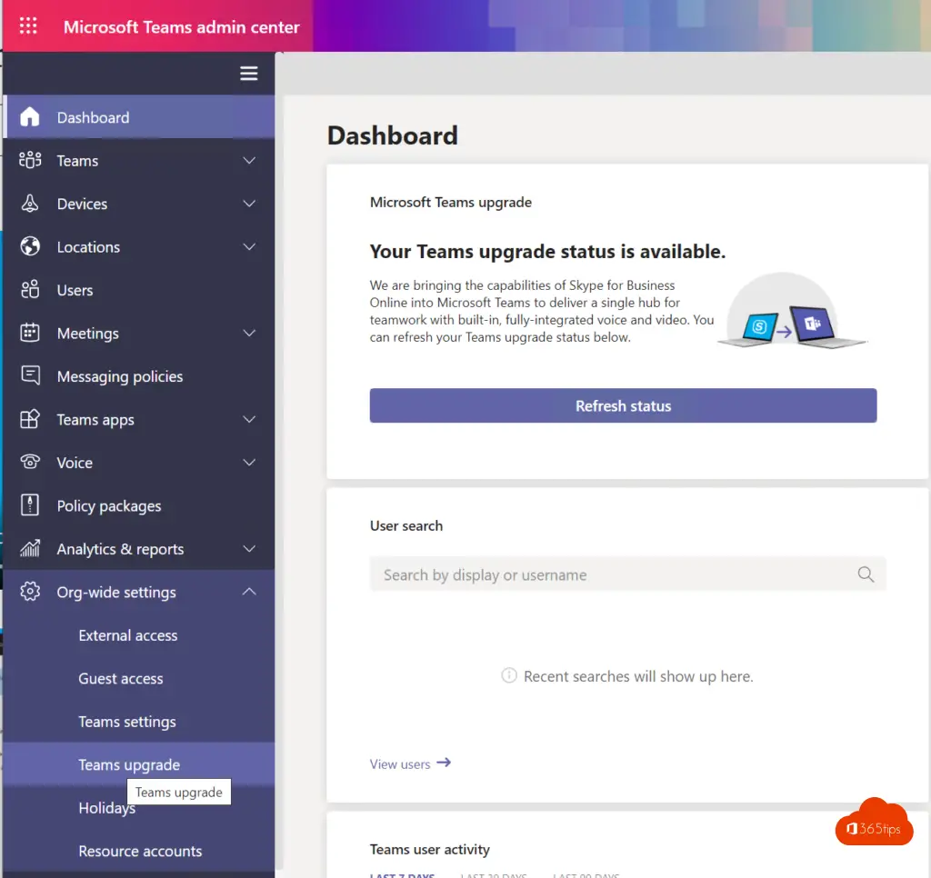The height and width of the screenshot is (878, 931).
Task: Click the "Dashboard" page heading
Action: tap(393, 135)
